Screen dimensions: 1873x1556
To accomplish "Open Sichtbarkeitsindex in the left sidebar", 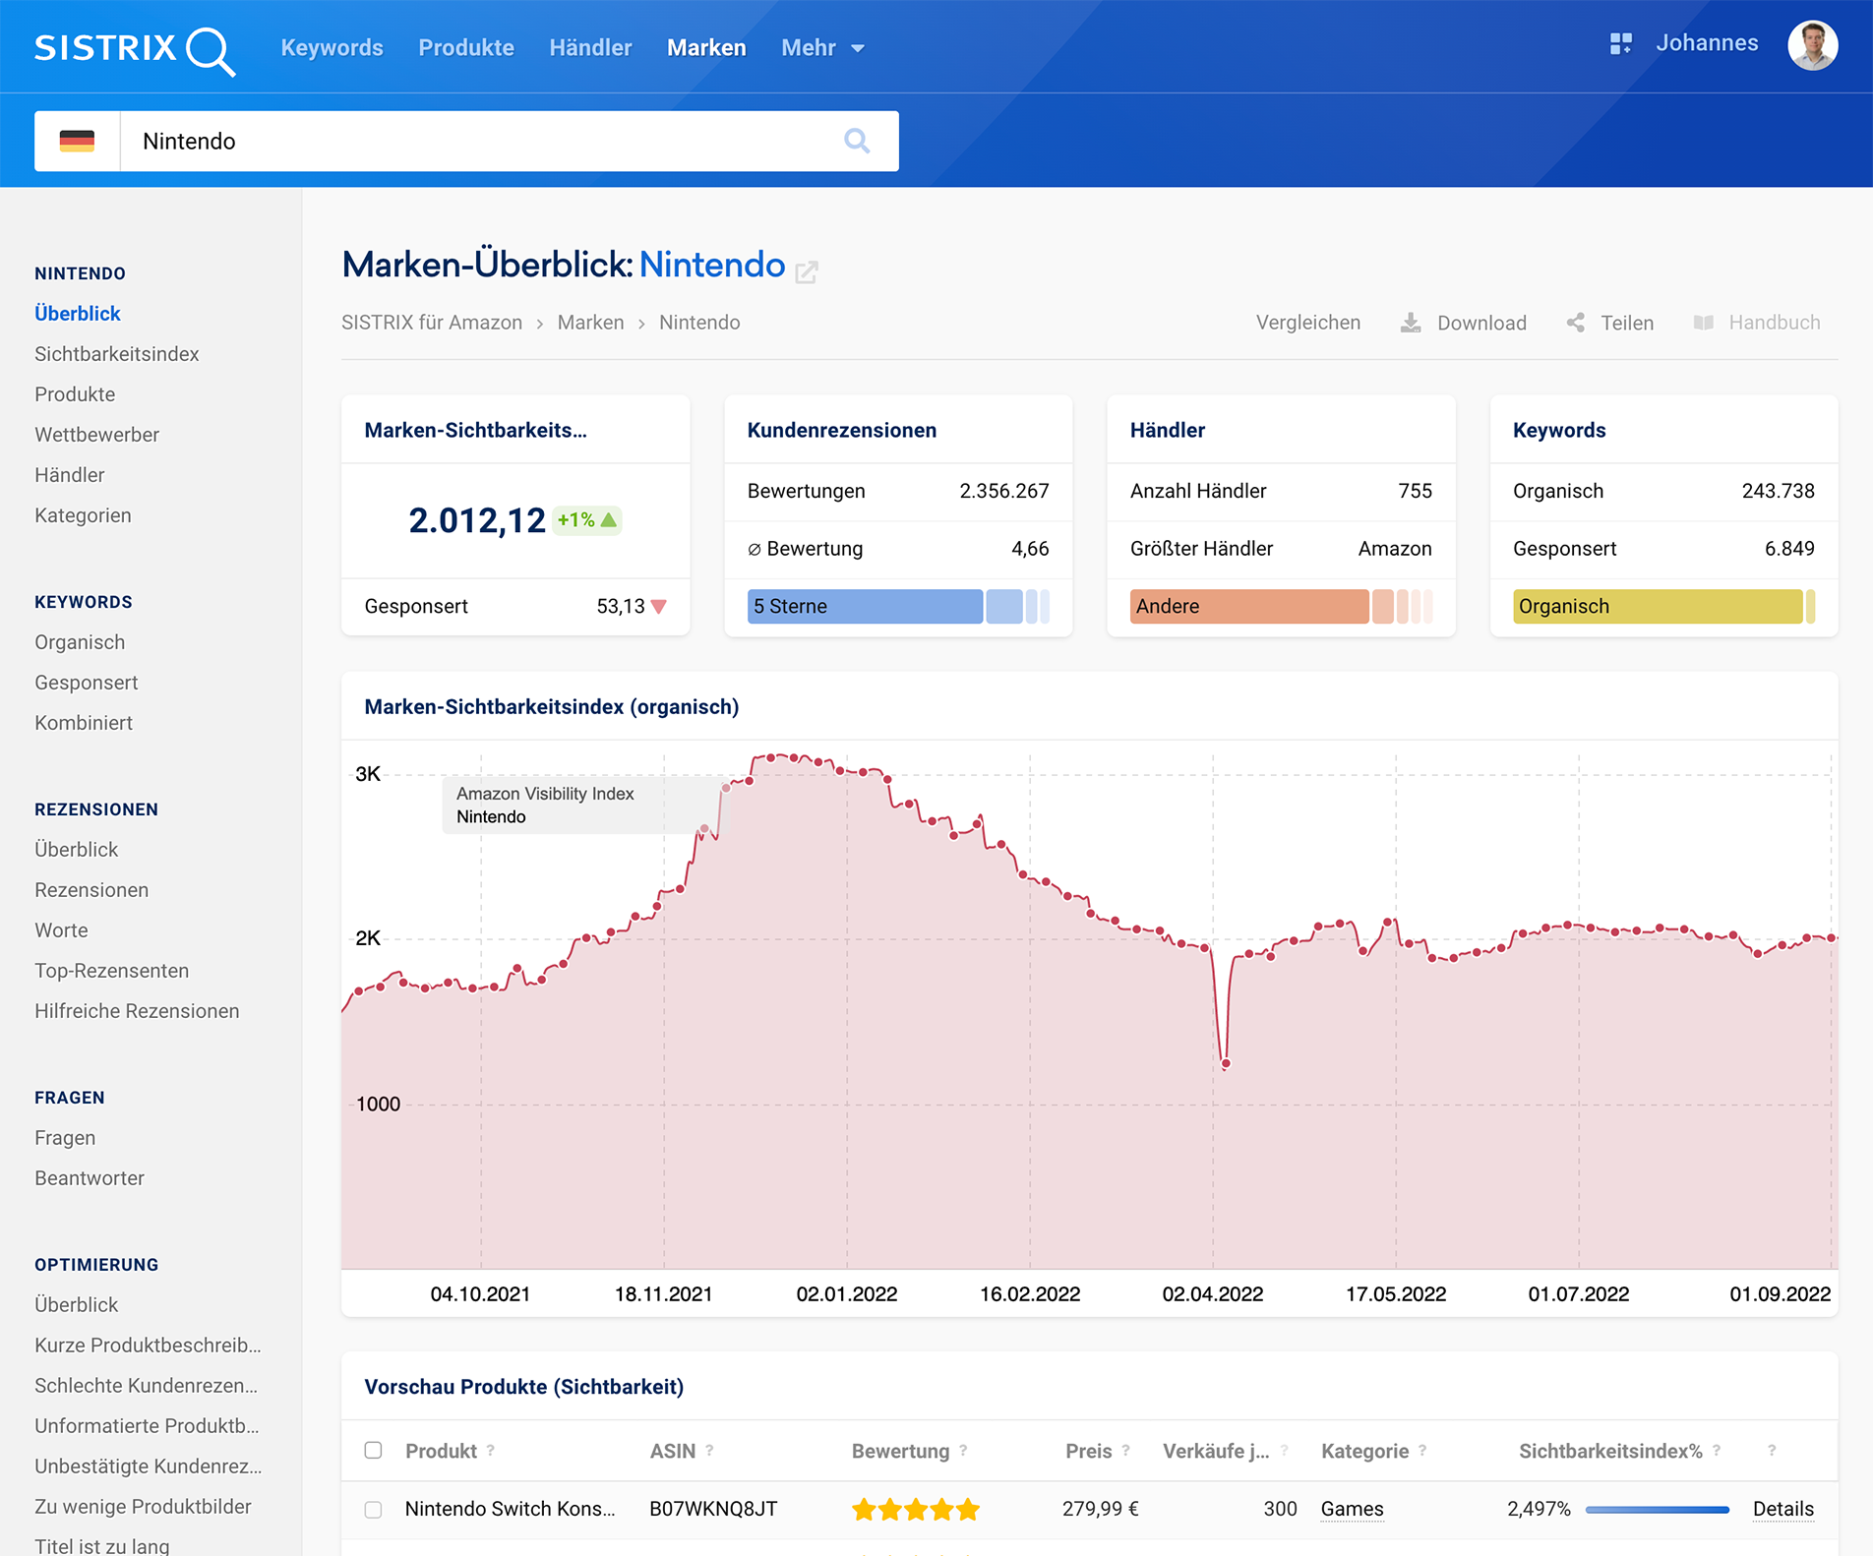I will (x=116, y=354).
